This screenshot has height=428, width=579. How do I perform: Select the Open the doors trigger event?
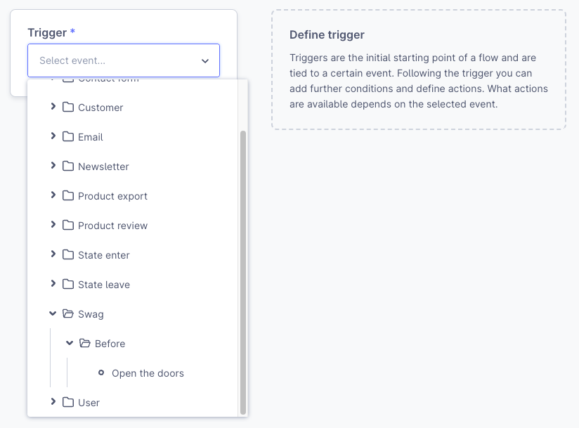(x=148, y=373)
